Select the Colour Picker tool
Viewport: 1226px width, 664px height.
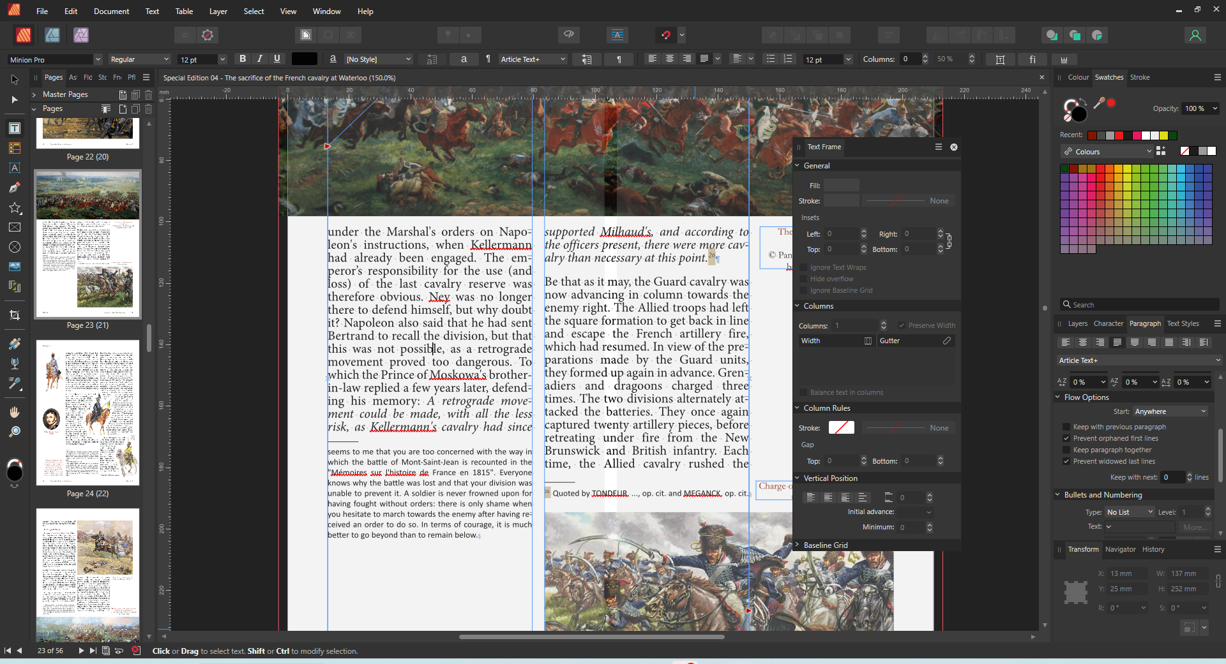pos(15,383)
